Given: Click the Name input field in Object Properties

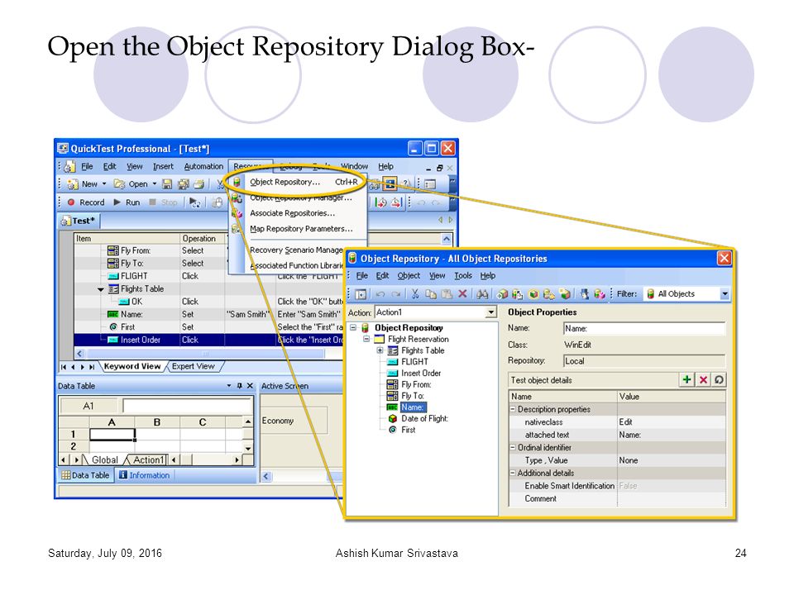Looking at the screenshot, I should tap(644, 328).
